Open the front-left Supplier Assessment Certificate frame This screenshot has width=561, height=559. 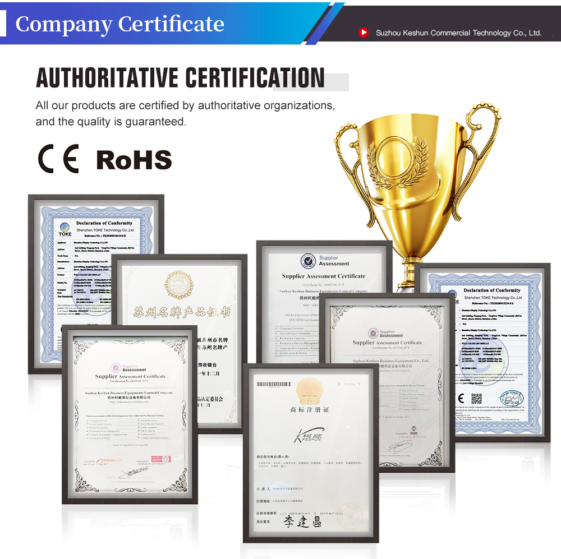pyautogui.click(x=130, y=414)
